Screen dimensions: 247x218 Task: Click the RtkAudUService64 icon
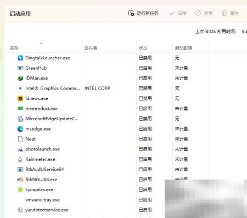click(x=20, y=170)
